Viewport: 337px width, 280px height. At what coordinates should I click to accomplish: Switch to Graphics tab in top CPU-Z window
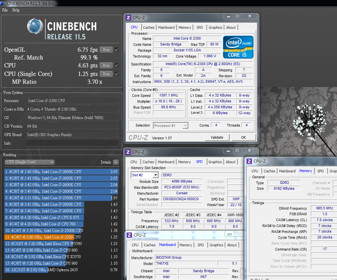point(215,27)
